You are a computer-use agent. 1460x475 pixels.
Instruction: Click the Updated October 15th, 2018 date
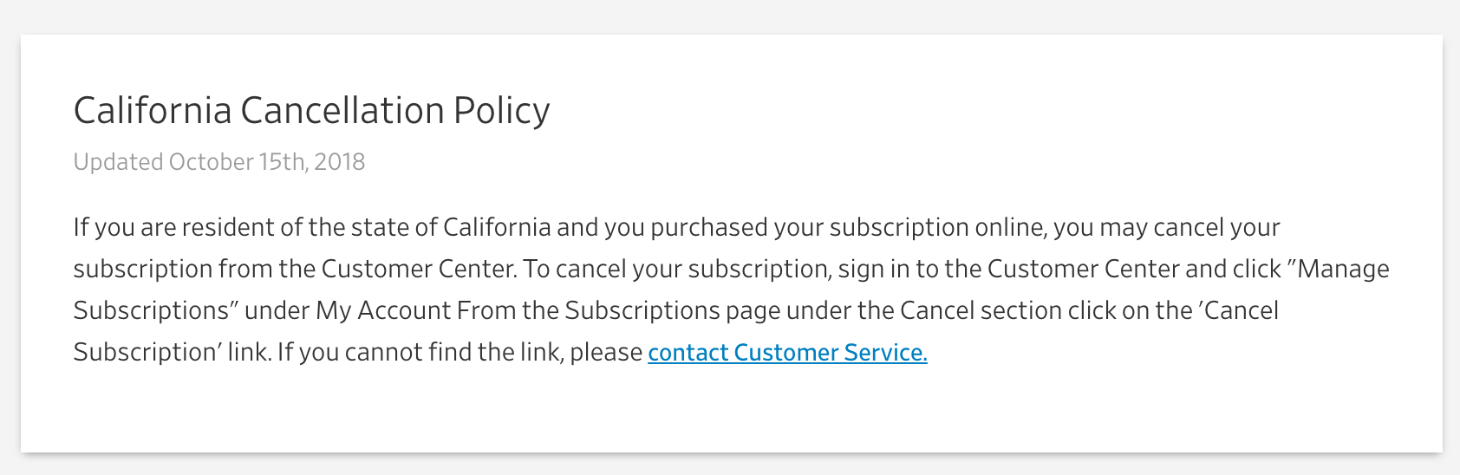point(219,162)
